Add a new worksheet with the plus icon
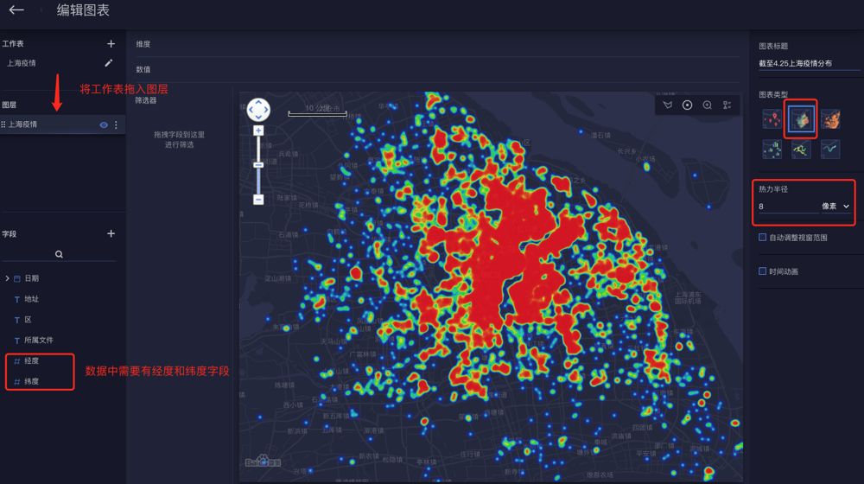Viewport: 864px width, 484px height. pyautogui.click(x=111, y=43)
